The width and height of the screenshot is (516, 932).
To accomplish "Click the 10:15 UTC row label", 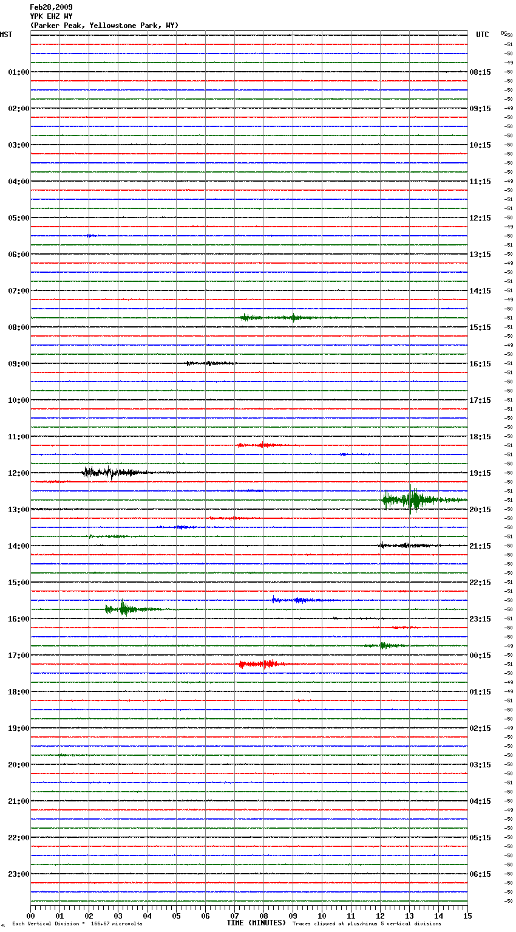I will (480, 145).
